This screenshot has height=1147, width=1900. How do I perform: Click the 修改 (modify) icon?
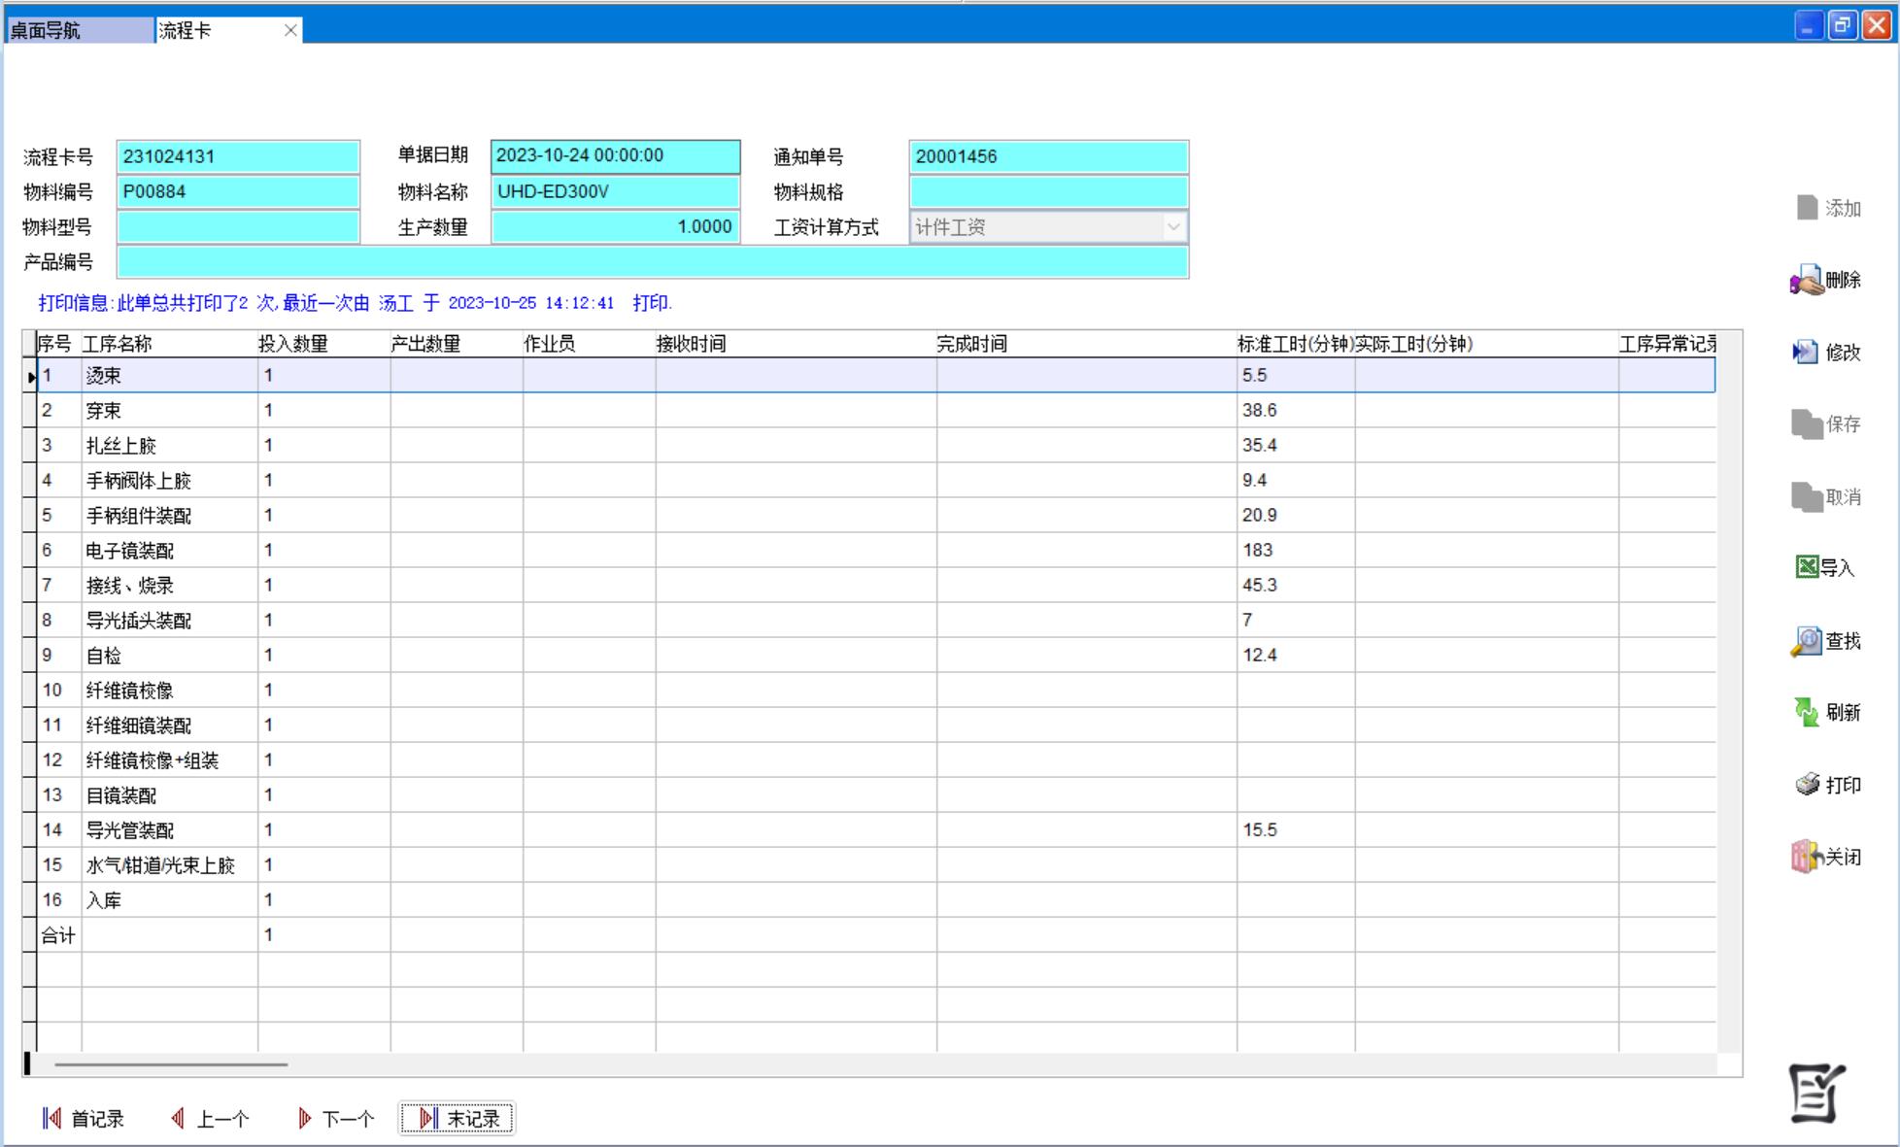1806,352
